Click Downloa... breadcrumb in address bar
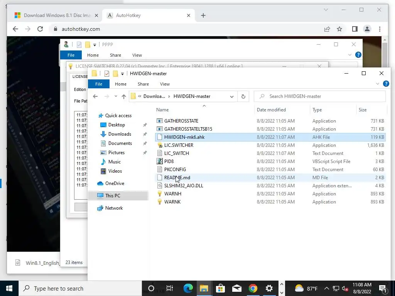The image size is (395, 296). click(154, 96)
